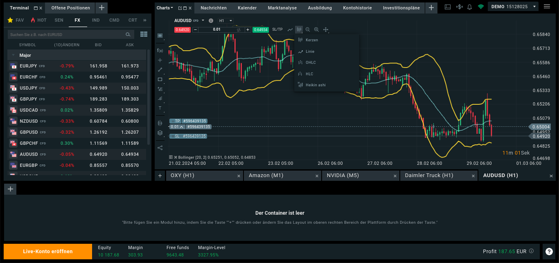559x263 pixels.
Task: Switch to Offene Positionen tab
Action: click(x=70, y=8)
